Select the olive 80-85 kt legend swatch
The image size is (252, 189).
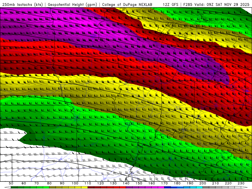coord(52,187)
